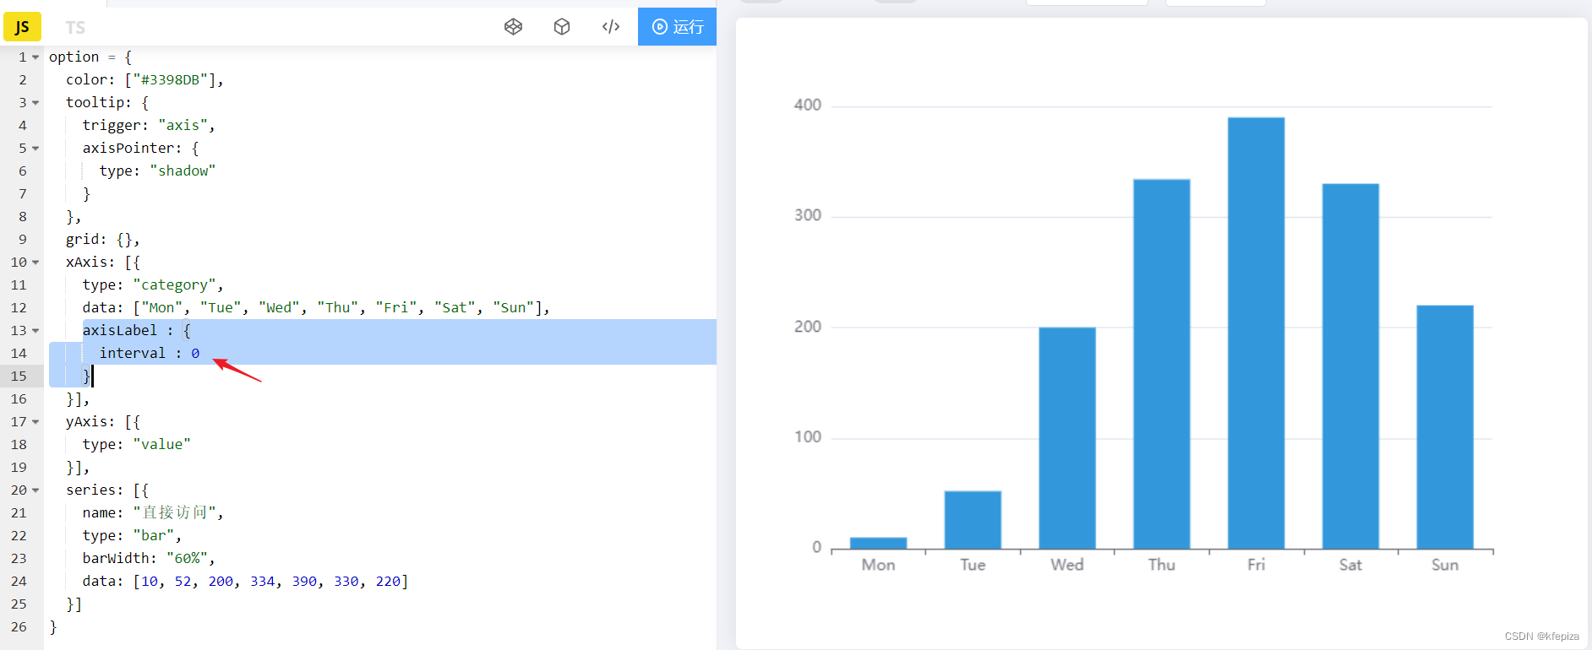Click the "value" string on line 18
The height and width of the screenshot is (650, 1592).
[161, 445]
